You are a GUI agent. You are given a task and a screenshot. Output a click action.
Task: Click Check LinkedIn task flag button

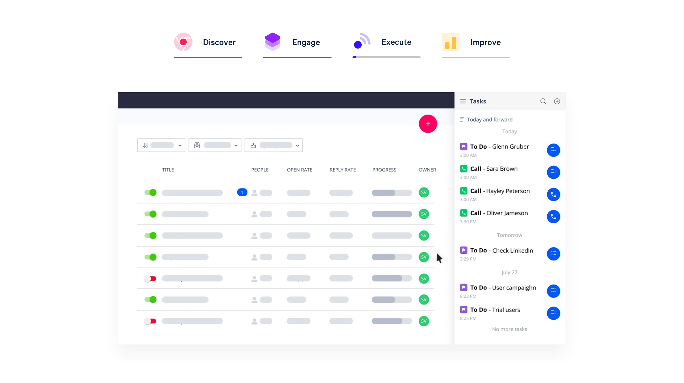tap(553, 254)
